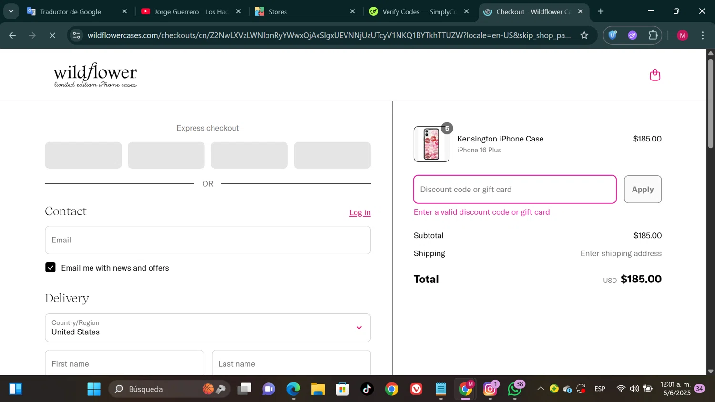Click the Apply discount button
Viewport: 715px width, 402px height.
coord(643,189)
